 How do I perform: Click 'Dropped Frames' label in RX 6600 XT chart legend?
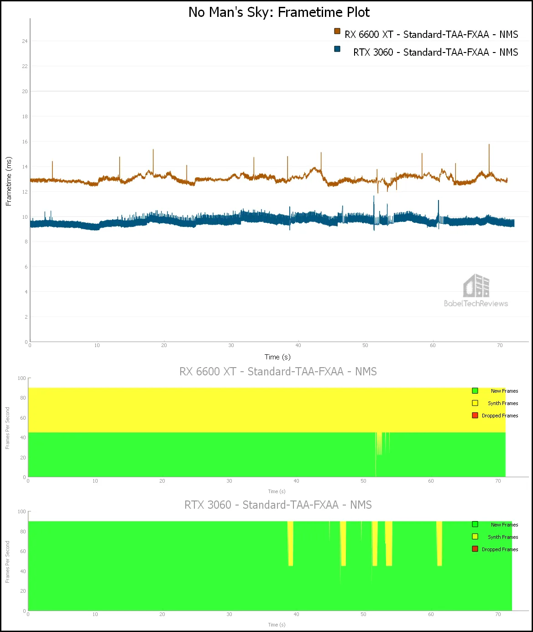click(500, 416)
